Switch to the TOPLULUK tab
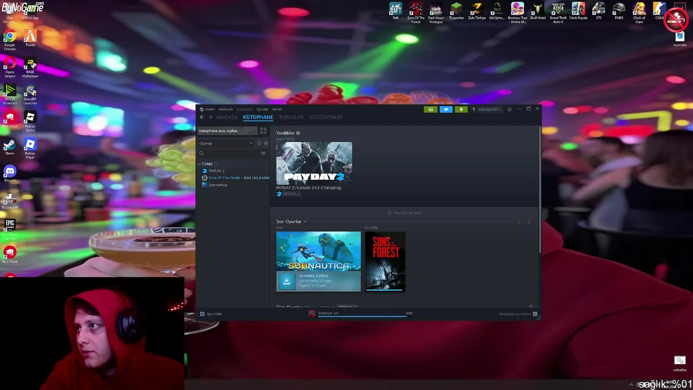Screen dimensions: 693x390 [291, 117]
